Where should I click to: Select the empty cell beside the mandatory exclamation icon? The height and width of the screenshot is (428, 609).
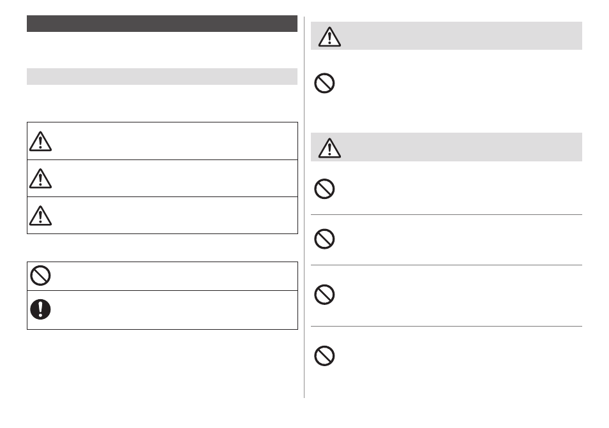[x=176, y=309]
